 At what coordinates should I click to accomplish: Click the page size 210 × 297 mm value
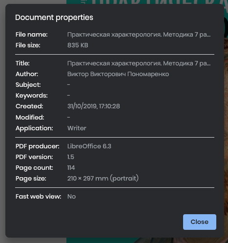click(103, 179)
